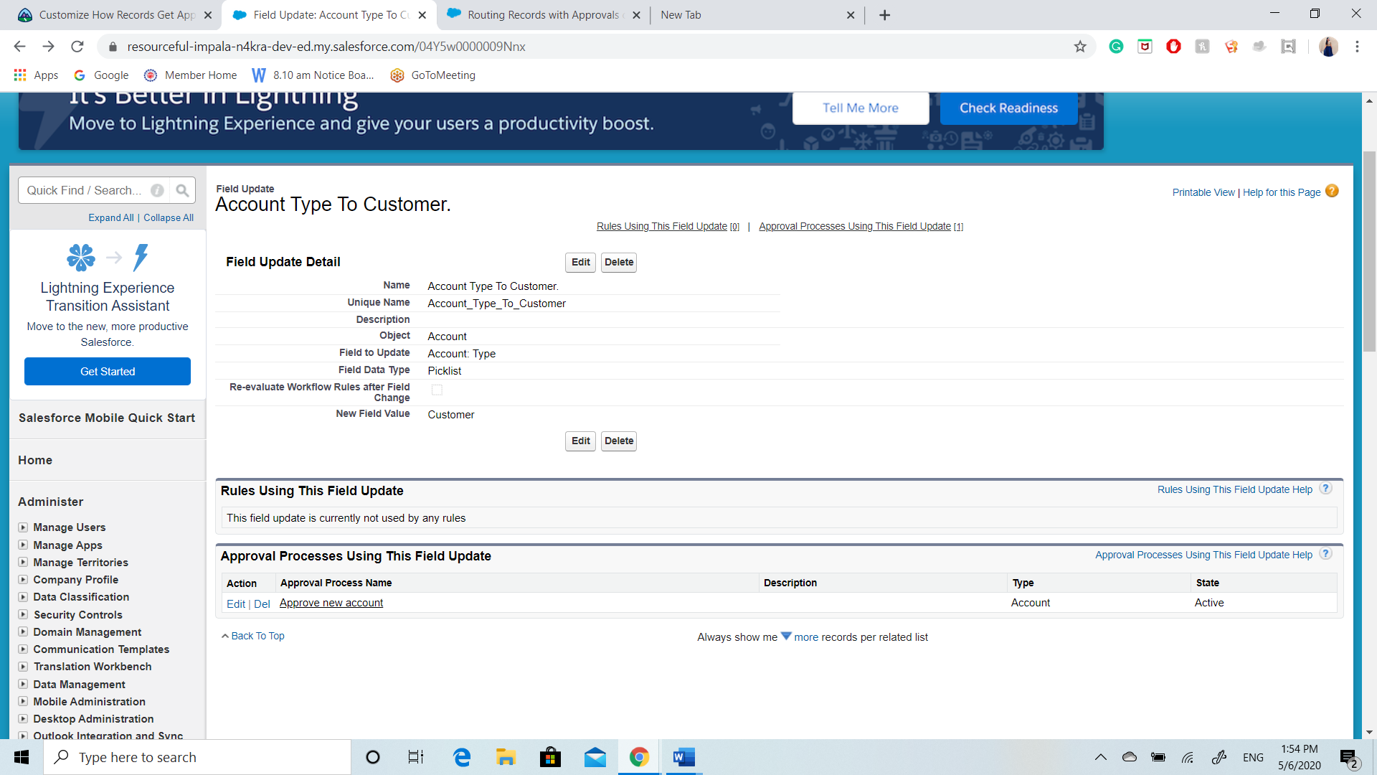Click the top Edit button
This screenshot has width=1377, height=775.
click(580, 262)
